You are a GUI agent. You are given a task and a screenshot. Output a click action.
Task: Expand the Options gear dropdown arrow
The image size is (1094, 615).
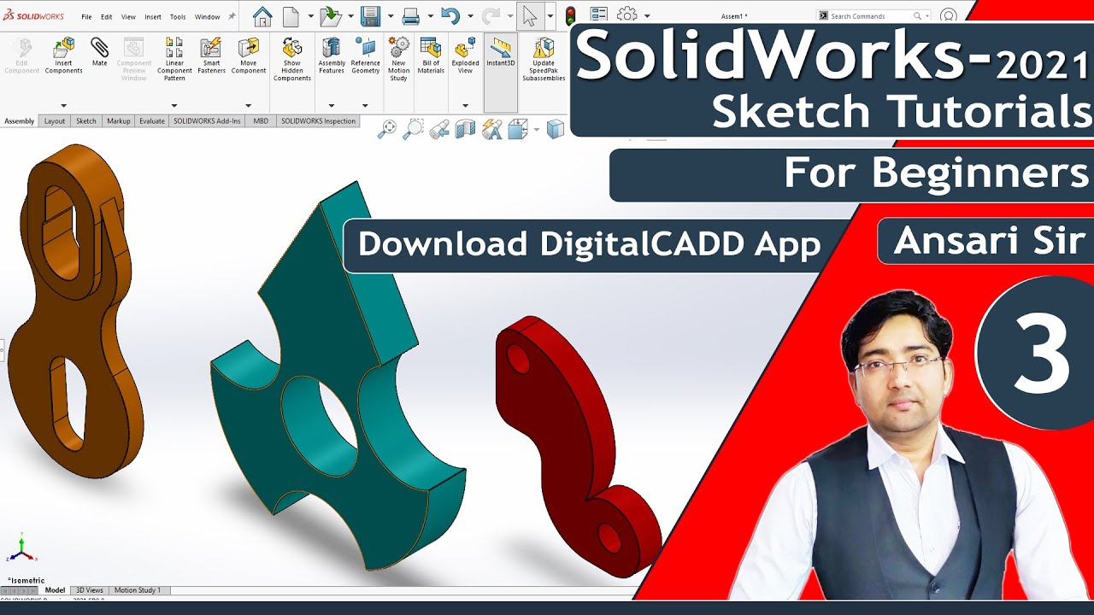point(647,16)
